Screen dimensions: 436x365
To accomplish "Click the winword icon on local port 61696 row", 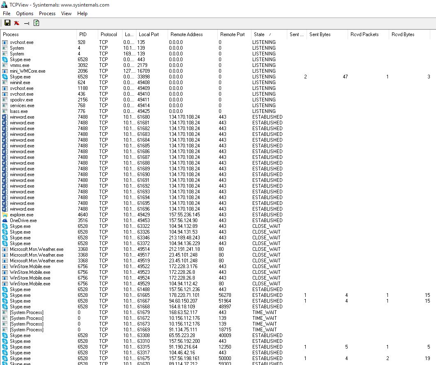I will (x=5, y=209).
